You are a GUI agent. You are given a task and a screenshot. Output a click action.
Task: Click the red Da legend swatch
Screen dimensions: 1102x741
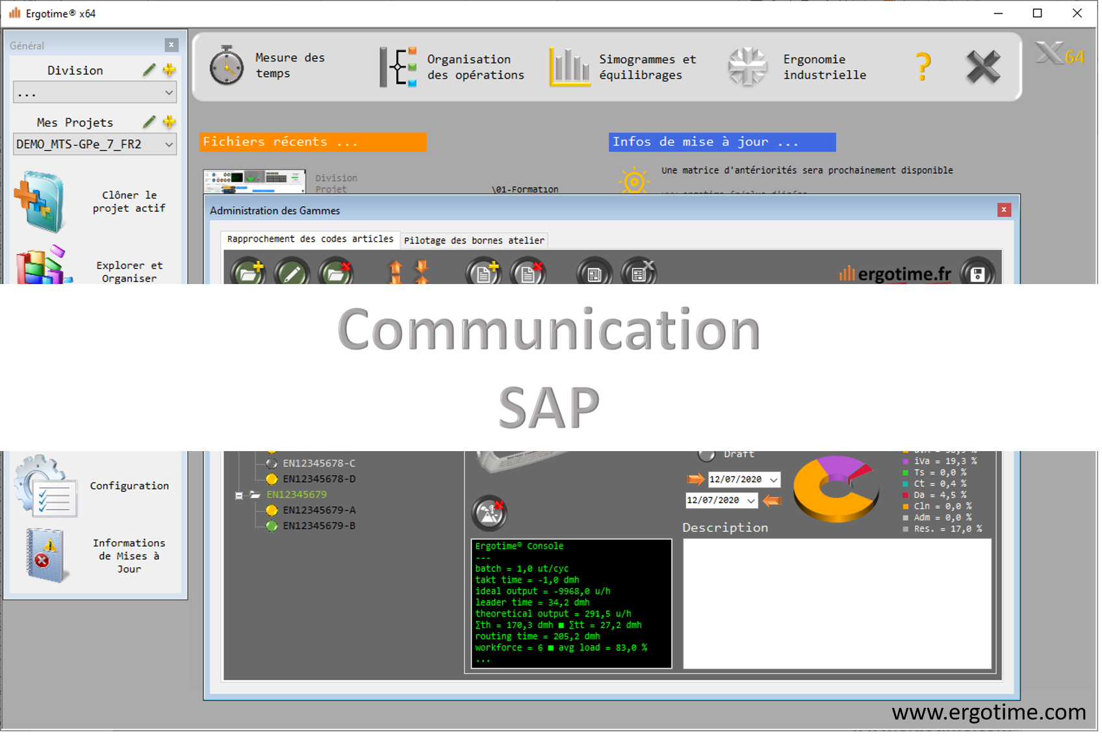(906, 495)
